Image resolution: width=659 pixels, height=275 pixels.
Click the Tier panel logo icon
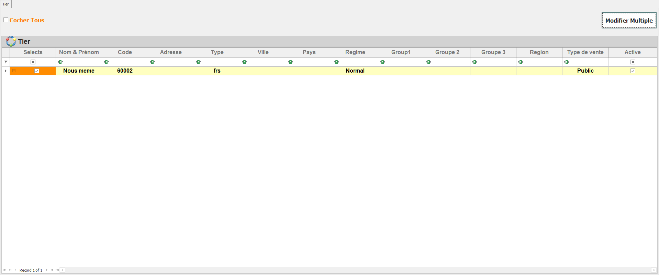pos(11,41)
